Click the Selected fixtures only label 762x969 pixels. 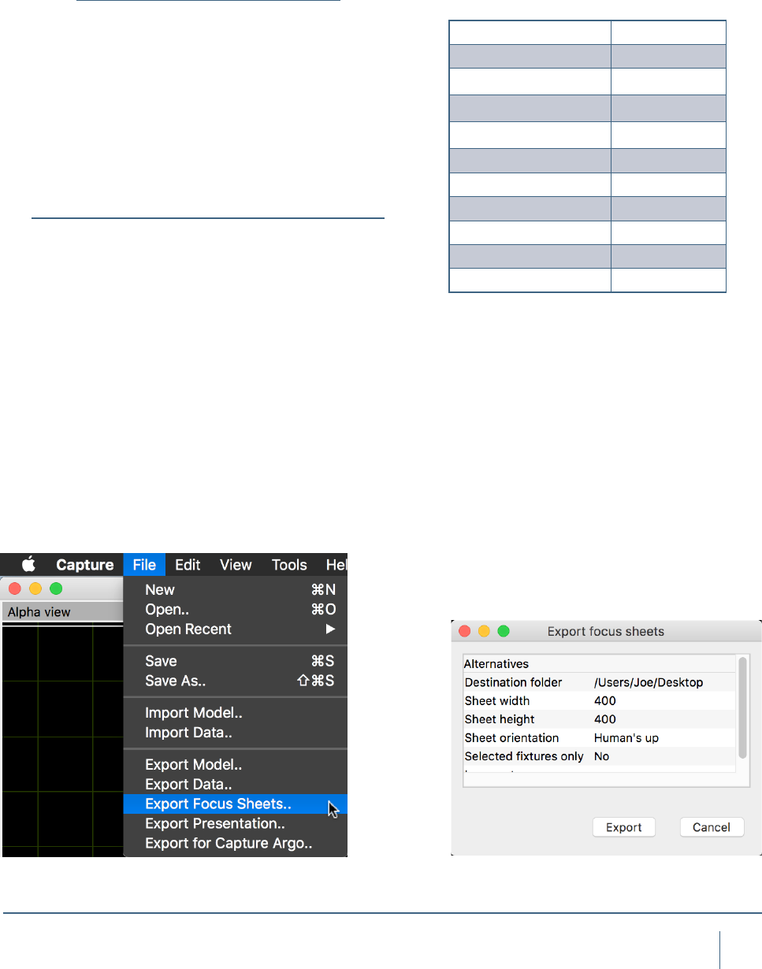pyautogui.click(x=524, y=756)
